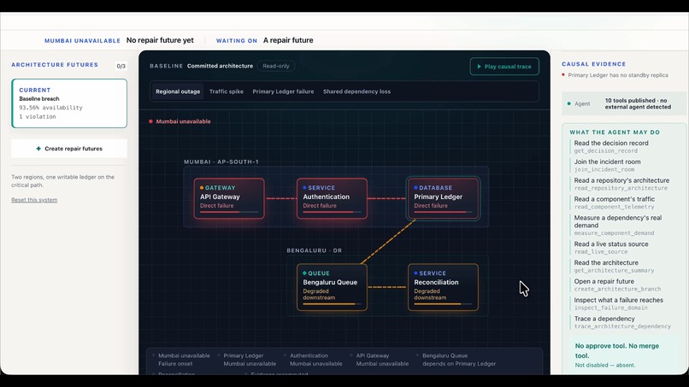This screenshot has width=689, height=387.
Task: Click the Read-only badge
Action: pyautogui.click(x=276, y=66)
